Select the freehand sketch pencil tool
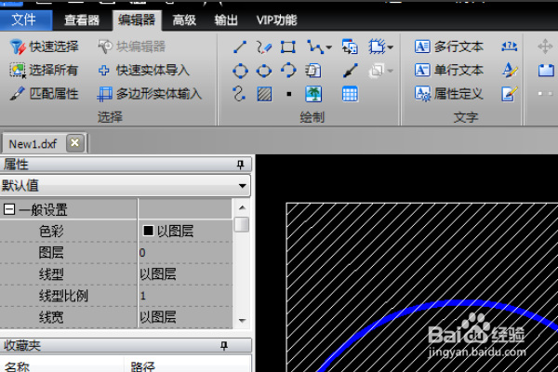This screenshot has height=372, width=558. coord(264,47)
